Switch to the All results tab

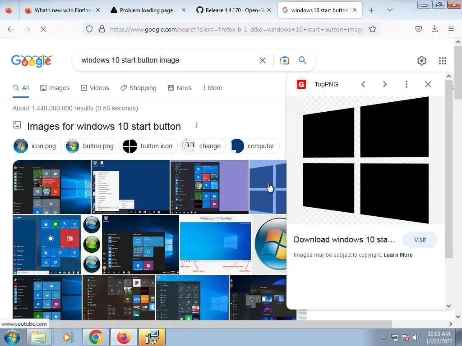click(x=21, y=88)
